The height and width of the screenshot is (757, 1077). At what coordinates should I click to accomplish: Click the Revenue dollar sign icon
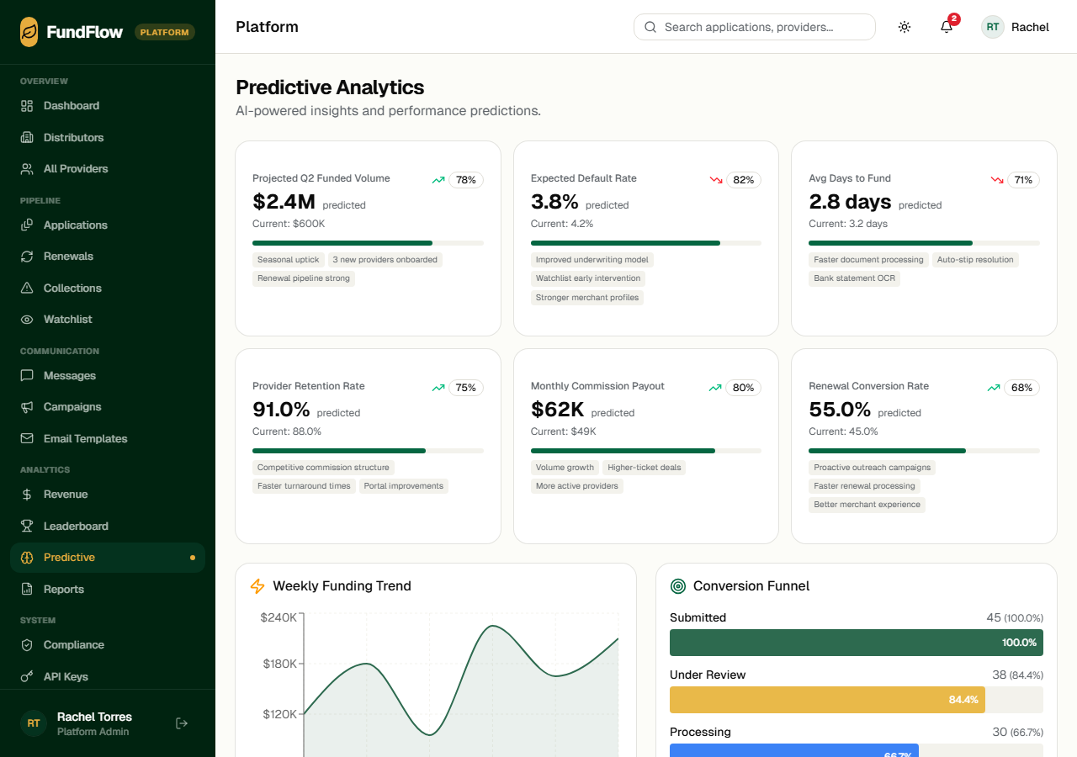pyautogui.click(x=27, y=495)
